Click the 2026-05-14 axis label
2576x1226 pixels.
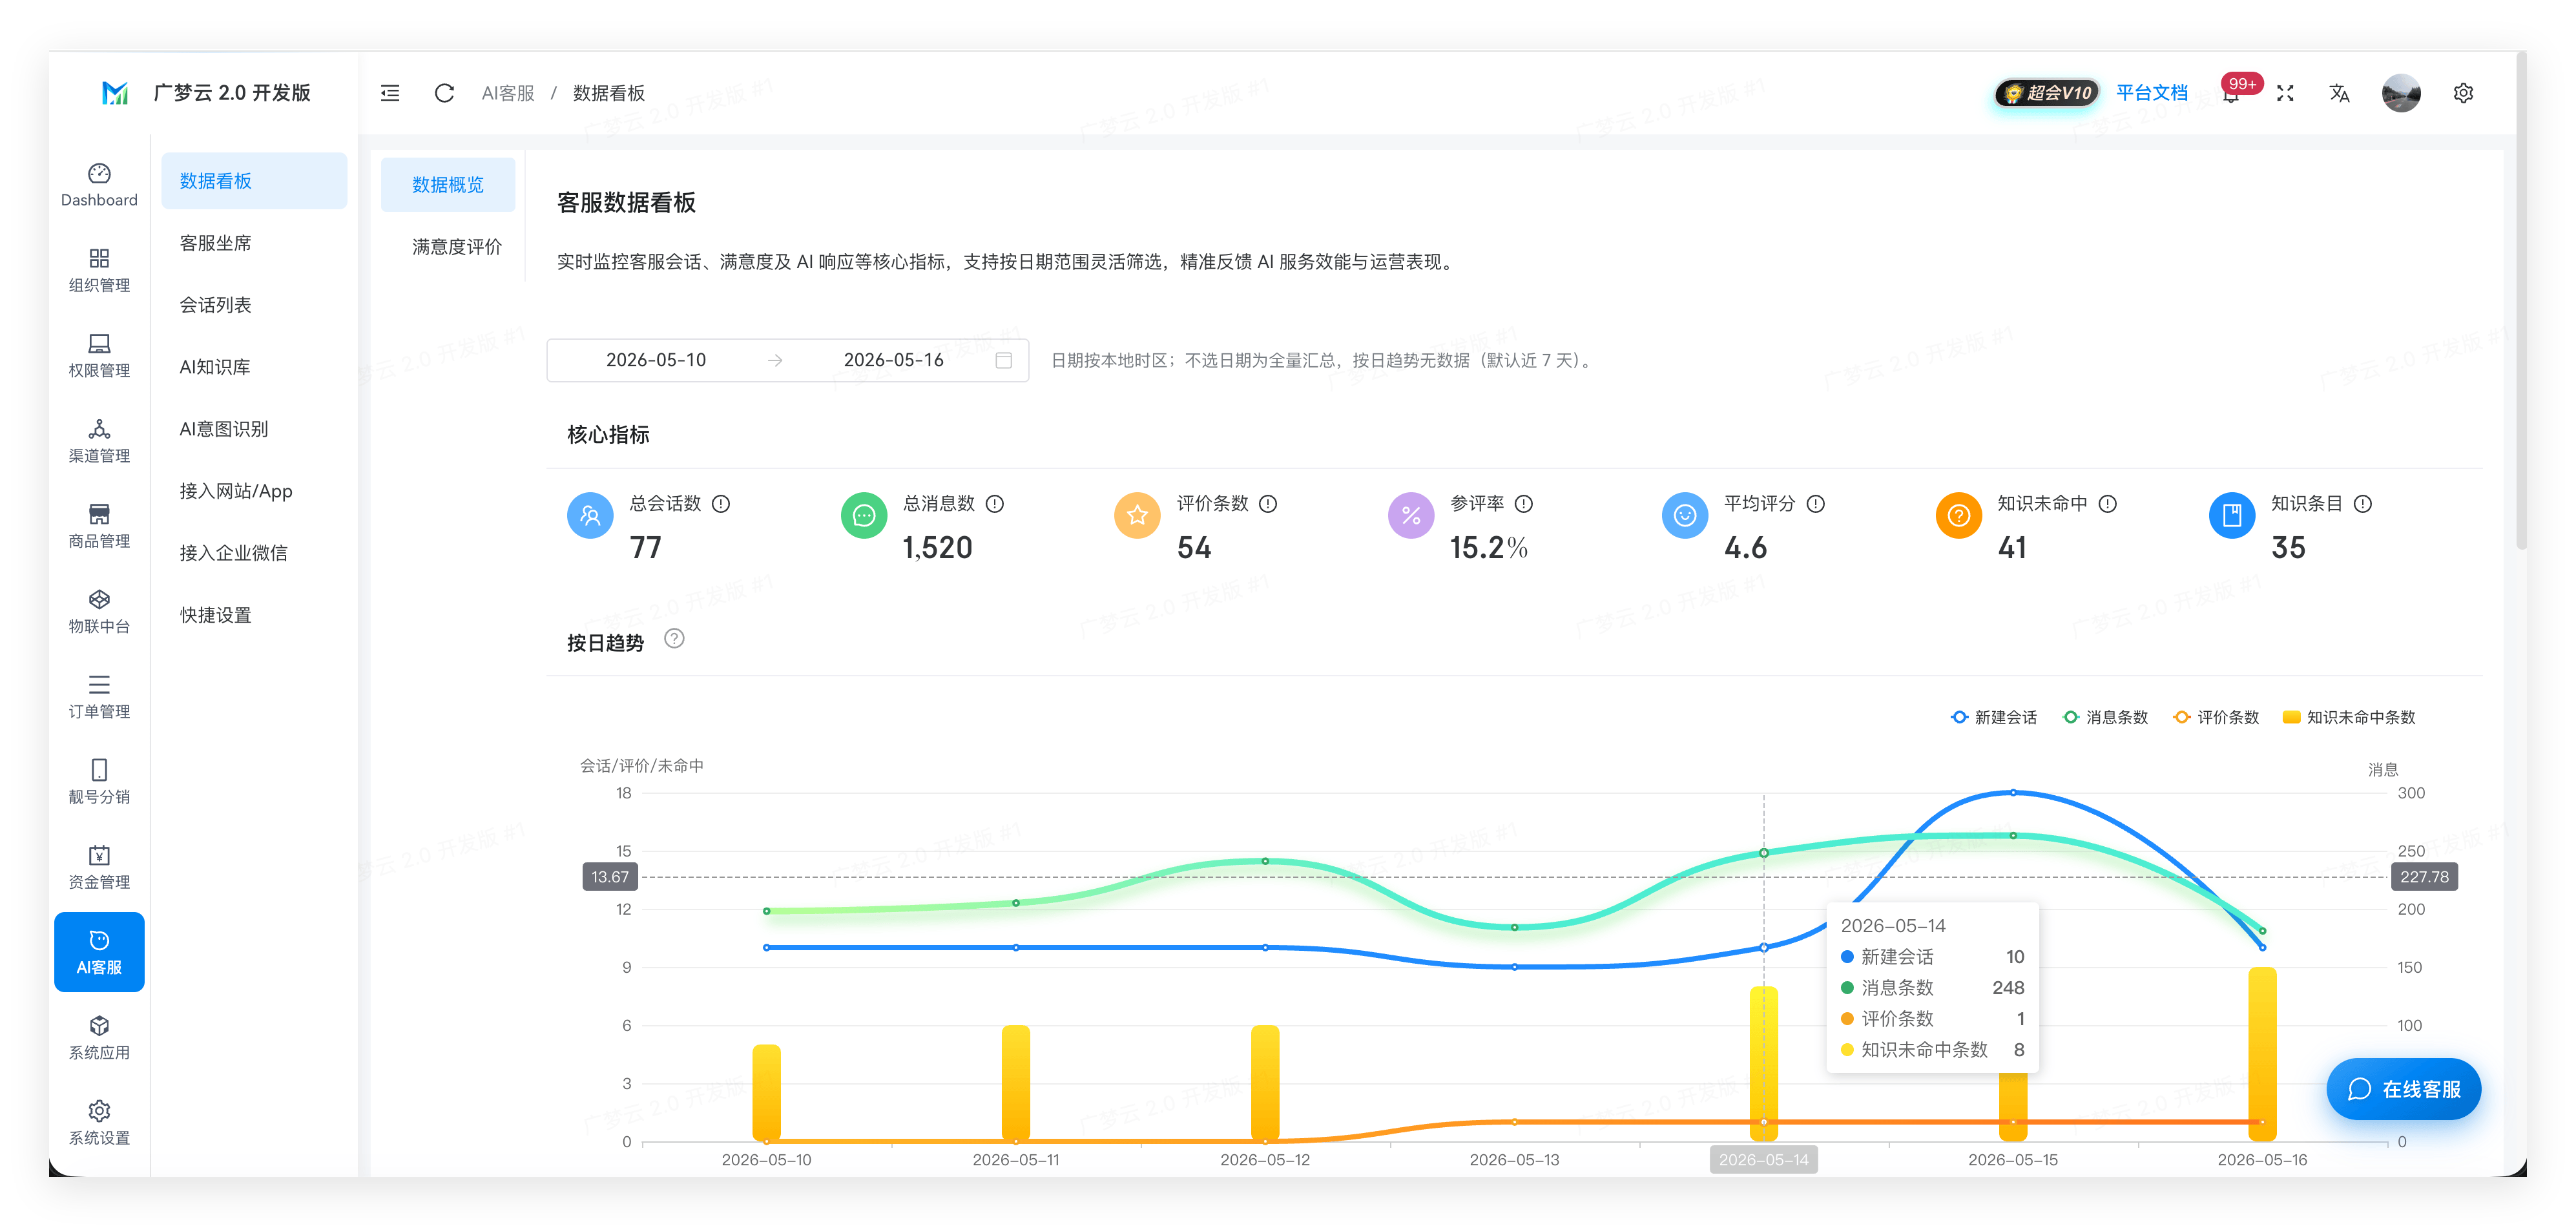[x=1764, y=1160]
